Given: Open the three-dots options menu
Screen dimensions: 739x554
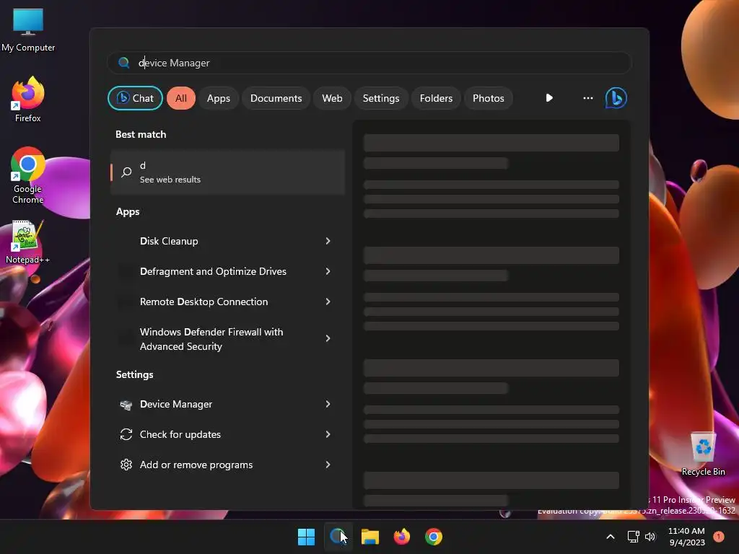Looking at the screenshot, I should point(587,98).
